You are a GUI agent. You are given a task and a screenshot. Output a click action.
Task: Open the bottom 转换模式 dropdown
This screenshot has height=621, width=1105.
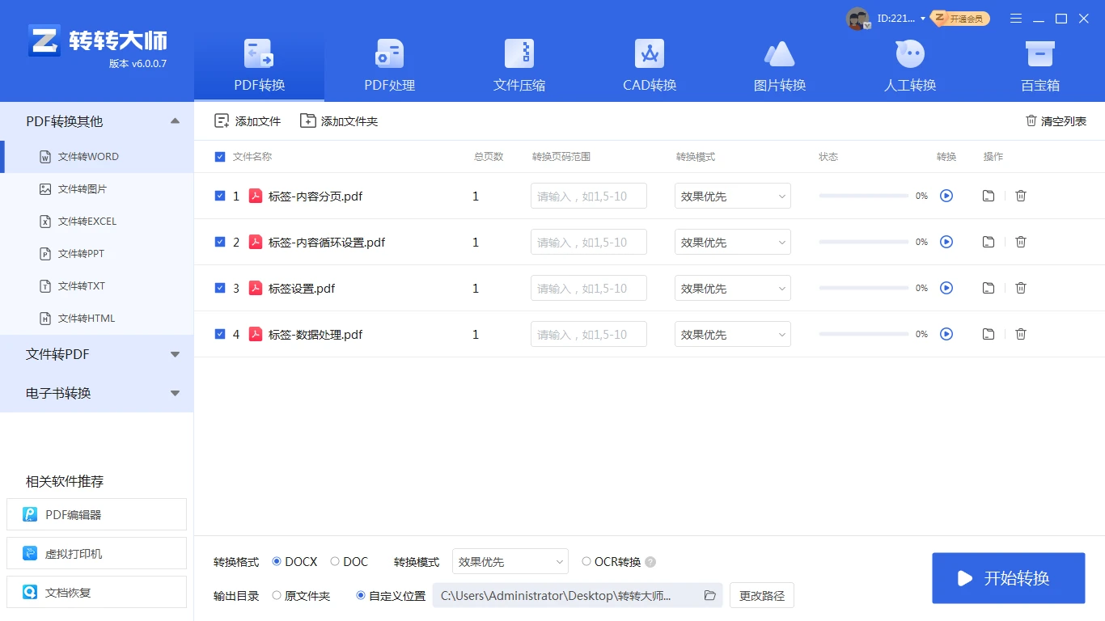510,562
